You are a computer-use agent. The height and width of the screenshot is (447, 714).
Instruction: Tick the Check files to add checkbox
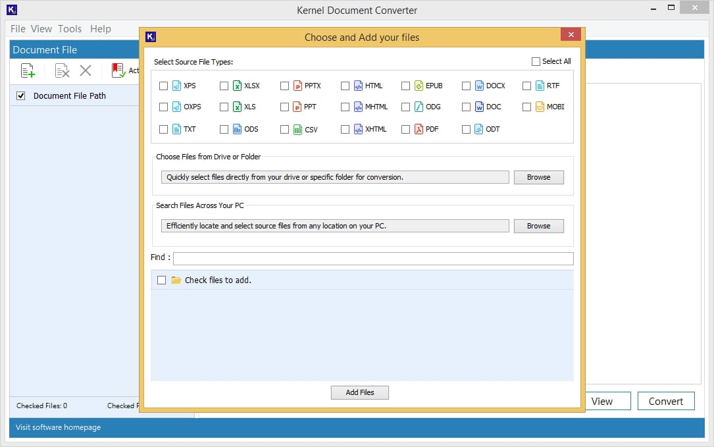(x=162, y=280)
